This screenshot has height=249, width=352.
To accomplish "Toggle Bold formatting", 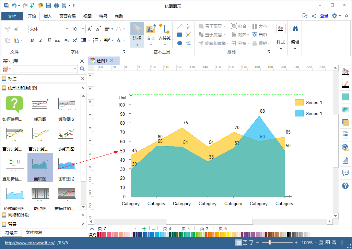I will (32, 40).
